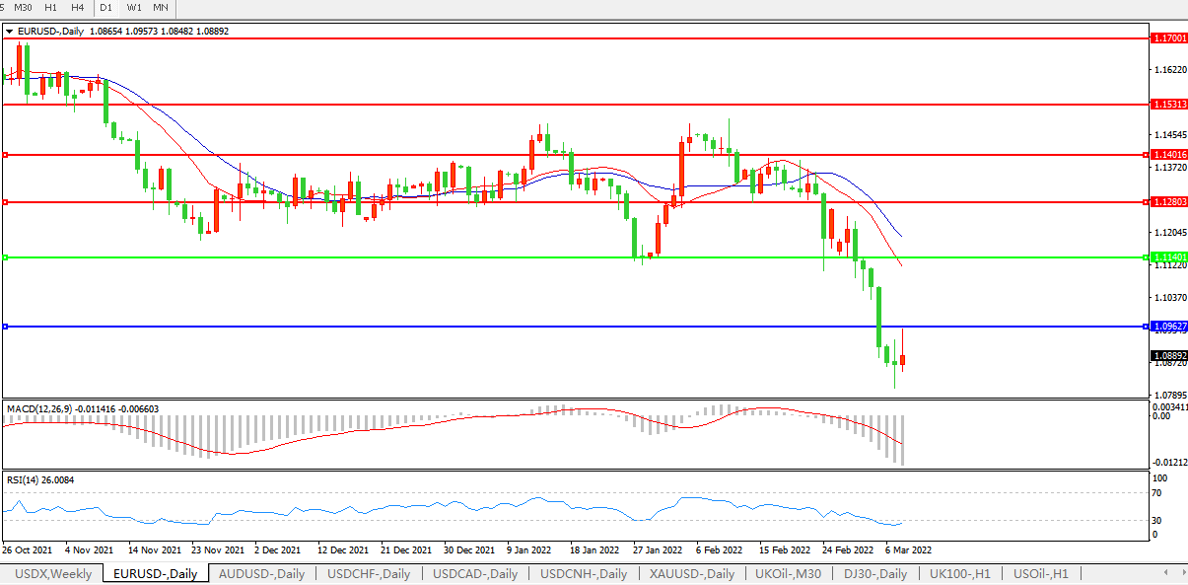Click the chart title dropdown triangle beside EURUSD
Viewport: 1188px width, 585px height.
tap(9, 32)
